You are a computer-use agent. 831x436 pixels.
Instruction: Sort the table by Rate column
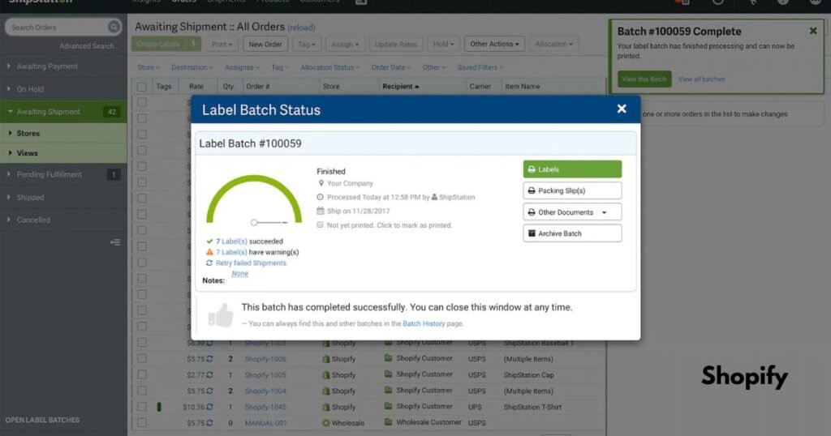196,86
